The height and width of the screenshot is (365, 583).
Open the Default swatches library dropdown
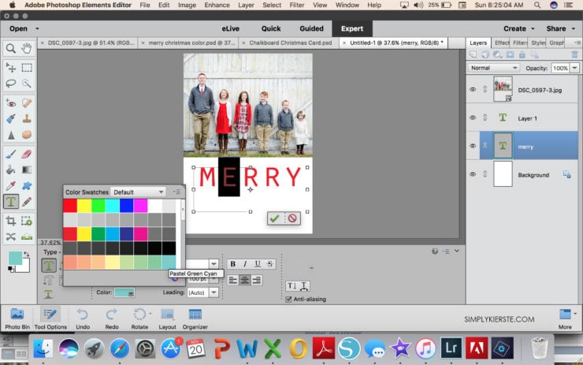pyautogui.click(x=138, y=192)
